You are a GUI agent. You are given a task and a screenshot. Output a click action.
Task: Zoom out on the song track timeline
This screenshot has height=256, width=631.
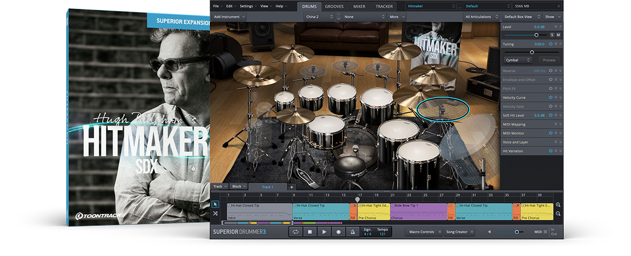(558, 214)
